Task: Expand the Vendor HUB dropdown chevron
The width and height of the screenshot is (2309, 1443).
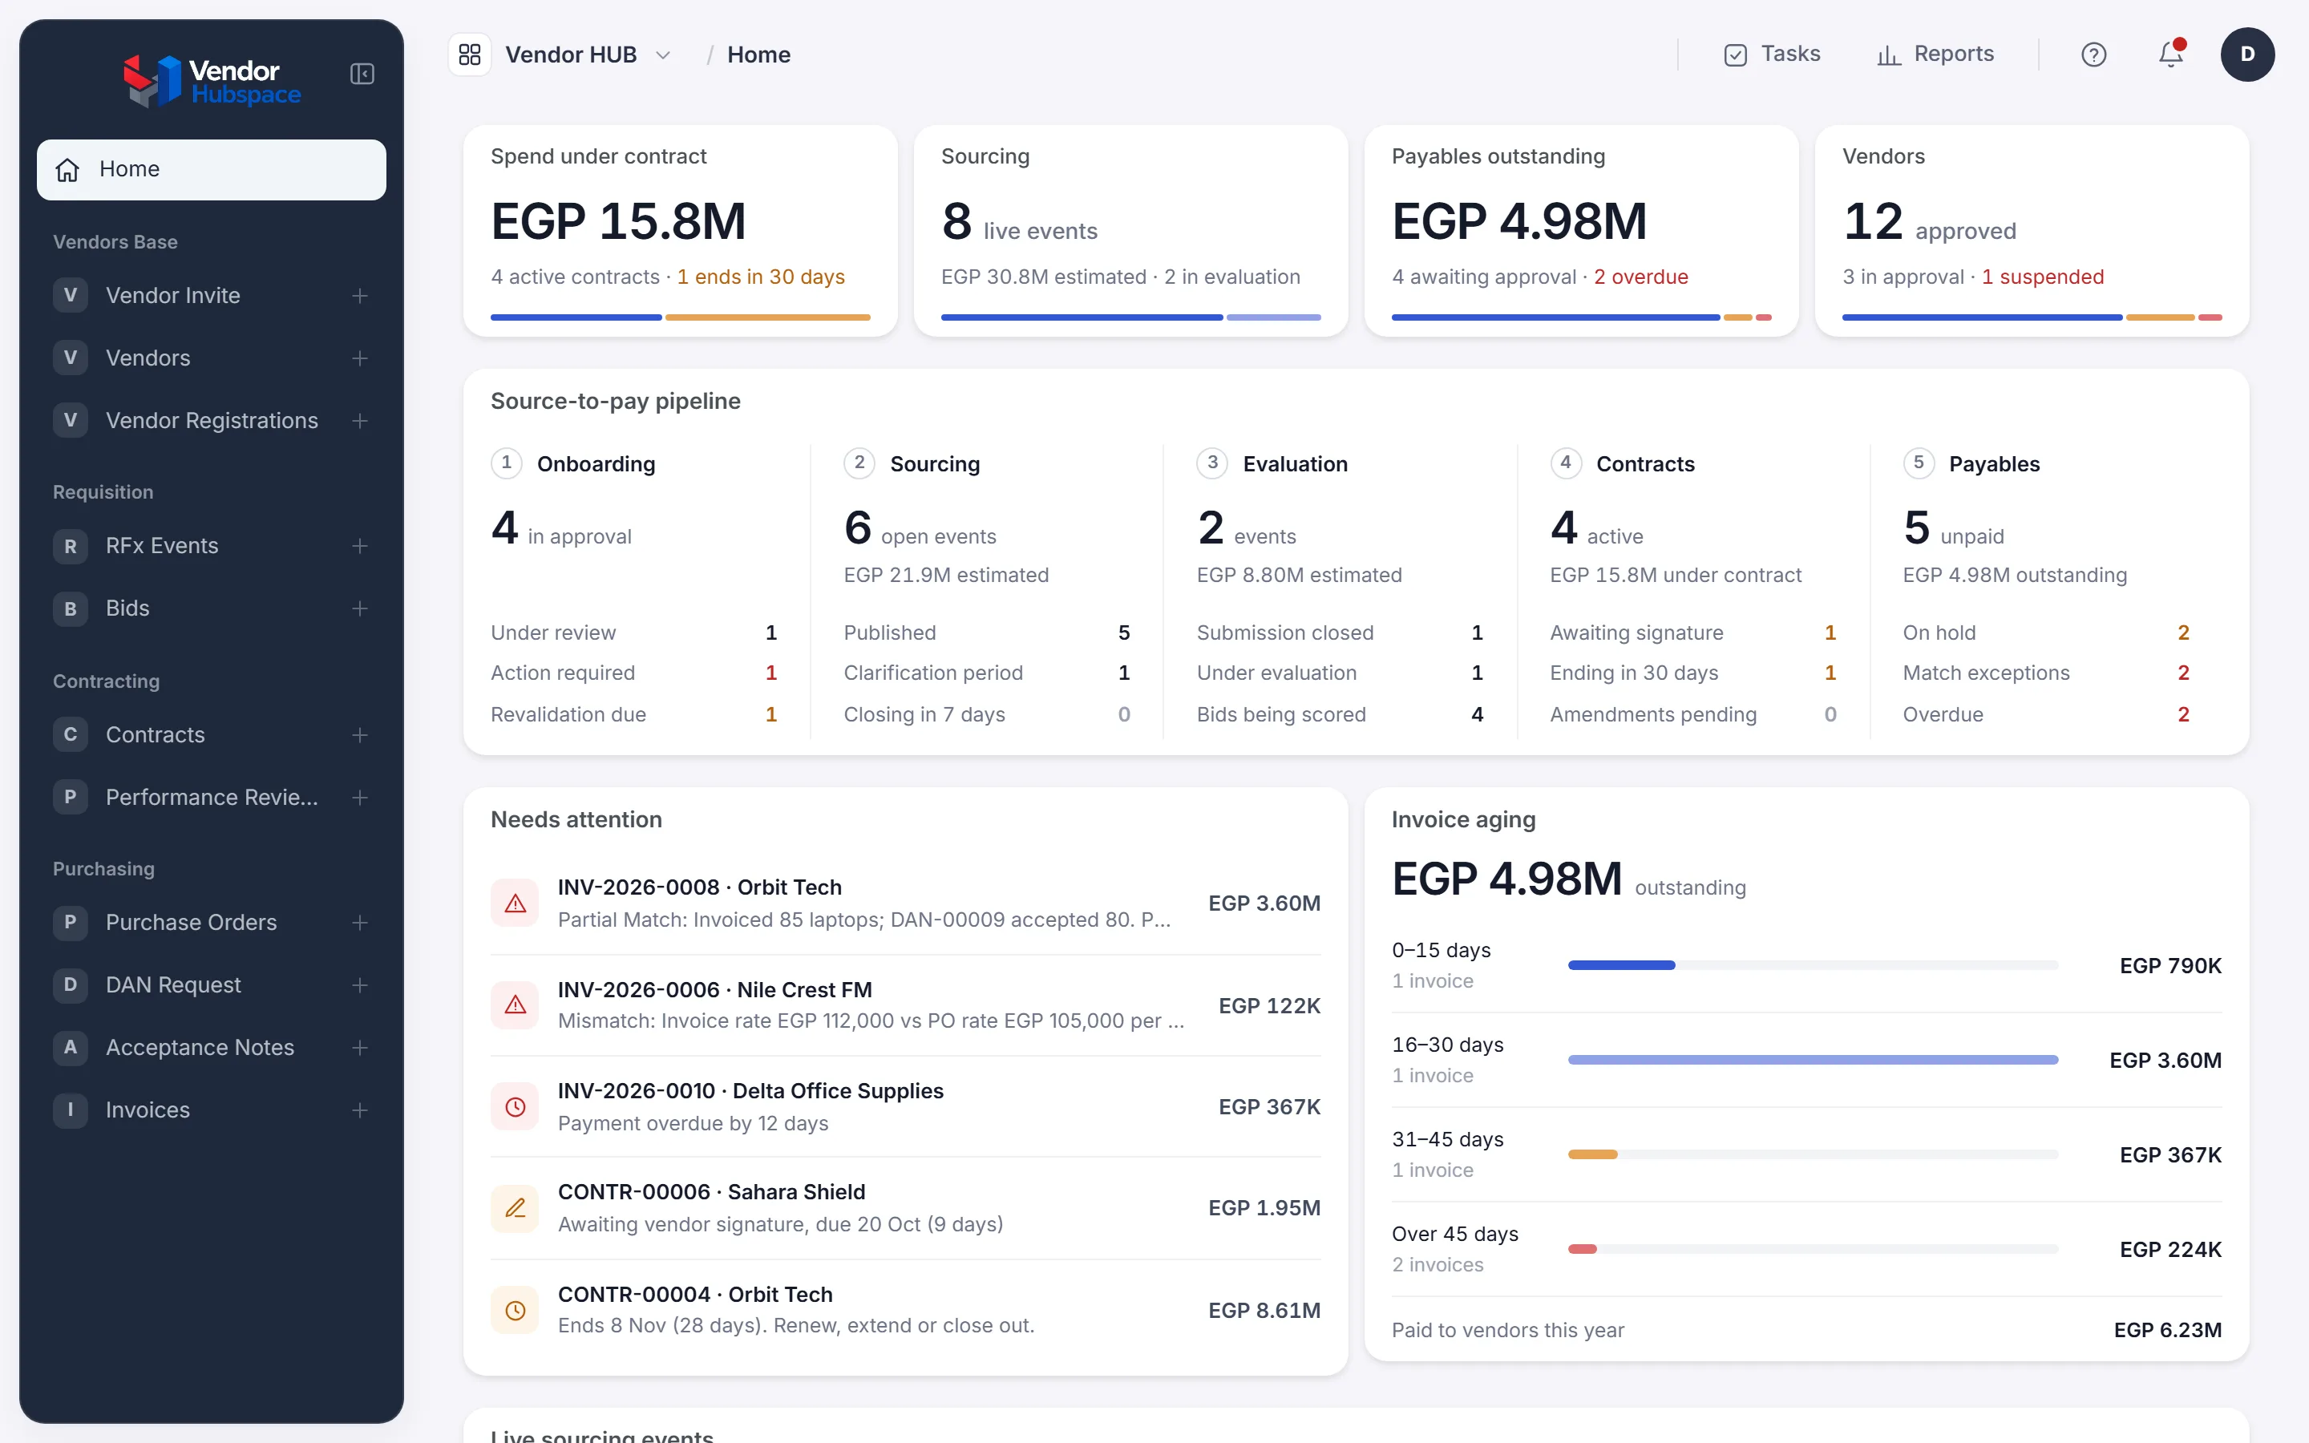Action: [x=663, y=55]
